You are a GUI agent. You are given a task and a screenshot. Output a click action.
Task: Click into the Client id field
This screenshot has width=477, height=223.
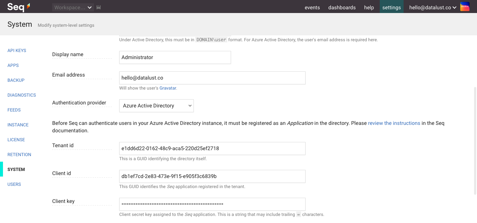(x=212, y=176)
